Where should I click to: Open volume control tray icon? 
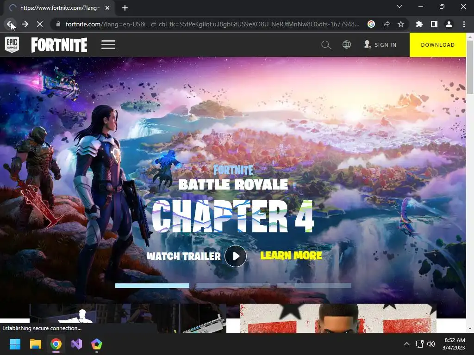431,344
